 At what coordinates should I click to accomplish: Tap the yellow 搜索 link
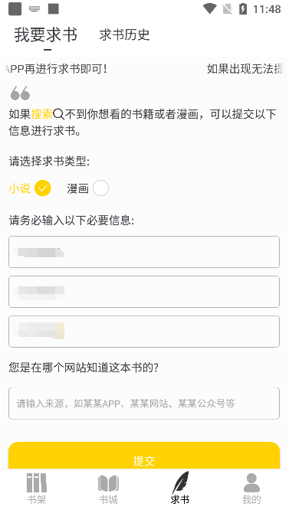click(42, 114)
